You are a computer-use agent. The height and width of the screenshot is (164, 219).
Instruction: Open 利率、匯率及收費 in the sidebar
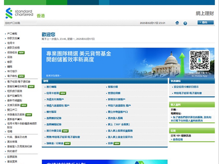(17, 137)
